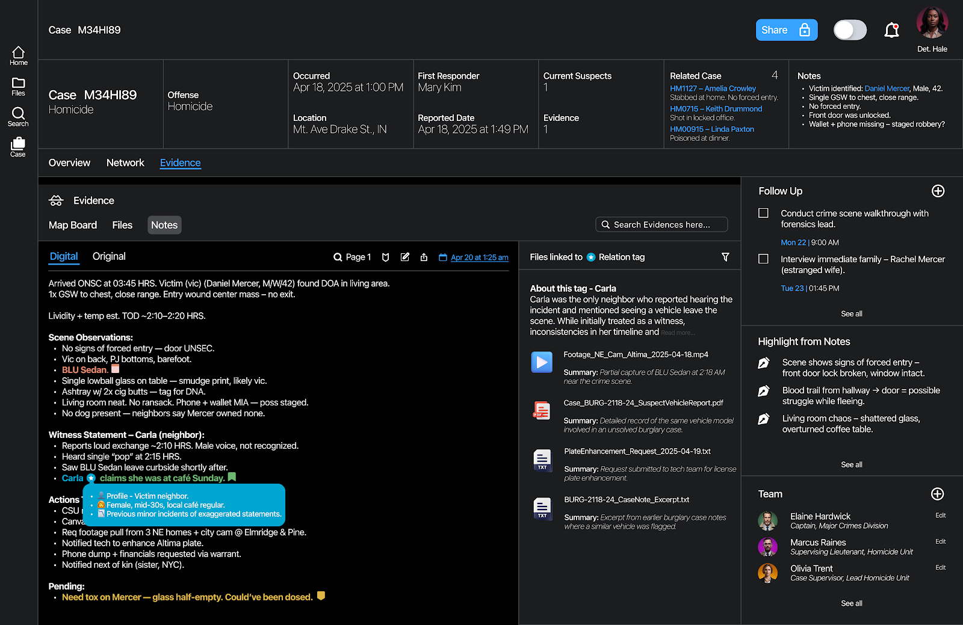963x625 pixels.
Task: Switch to the Overview tab
Action: pyautogui.click(x=69, y=163)
